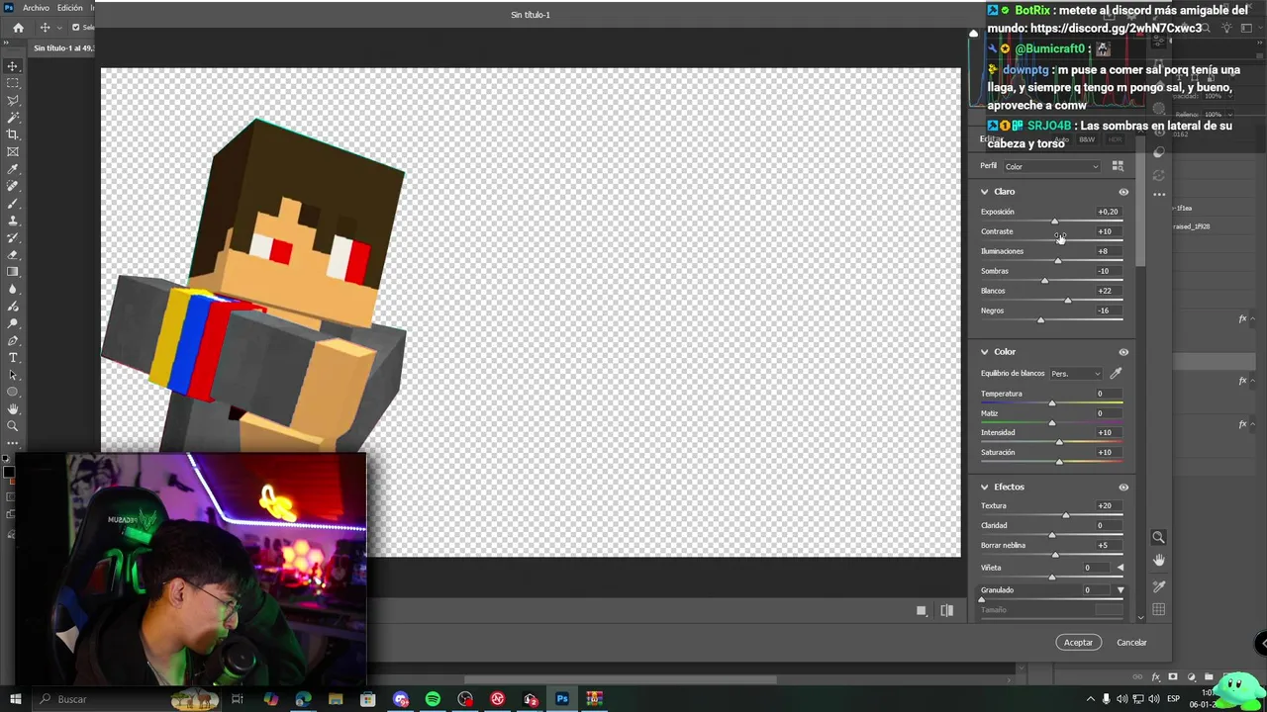
Task: Collapse the Claro section
Action: [984, 192]
